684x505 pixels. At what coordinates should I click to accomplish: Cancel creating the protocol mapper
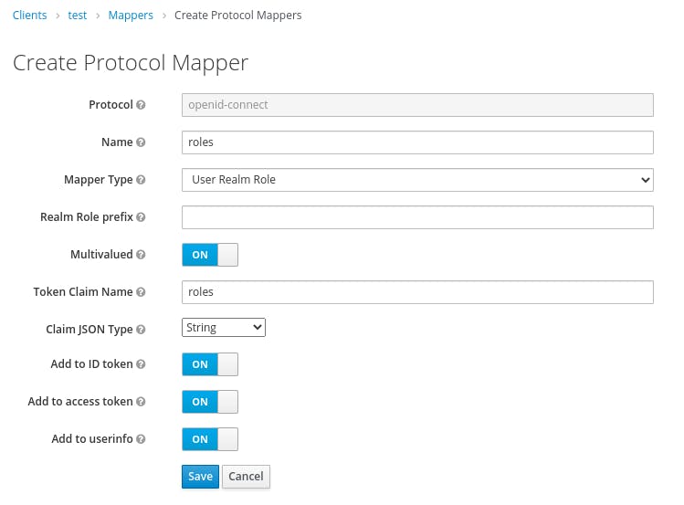tap(246, 476)
